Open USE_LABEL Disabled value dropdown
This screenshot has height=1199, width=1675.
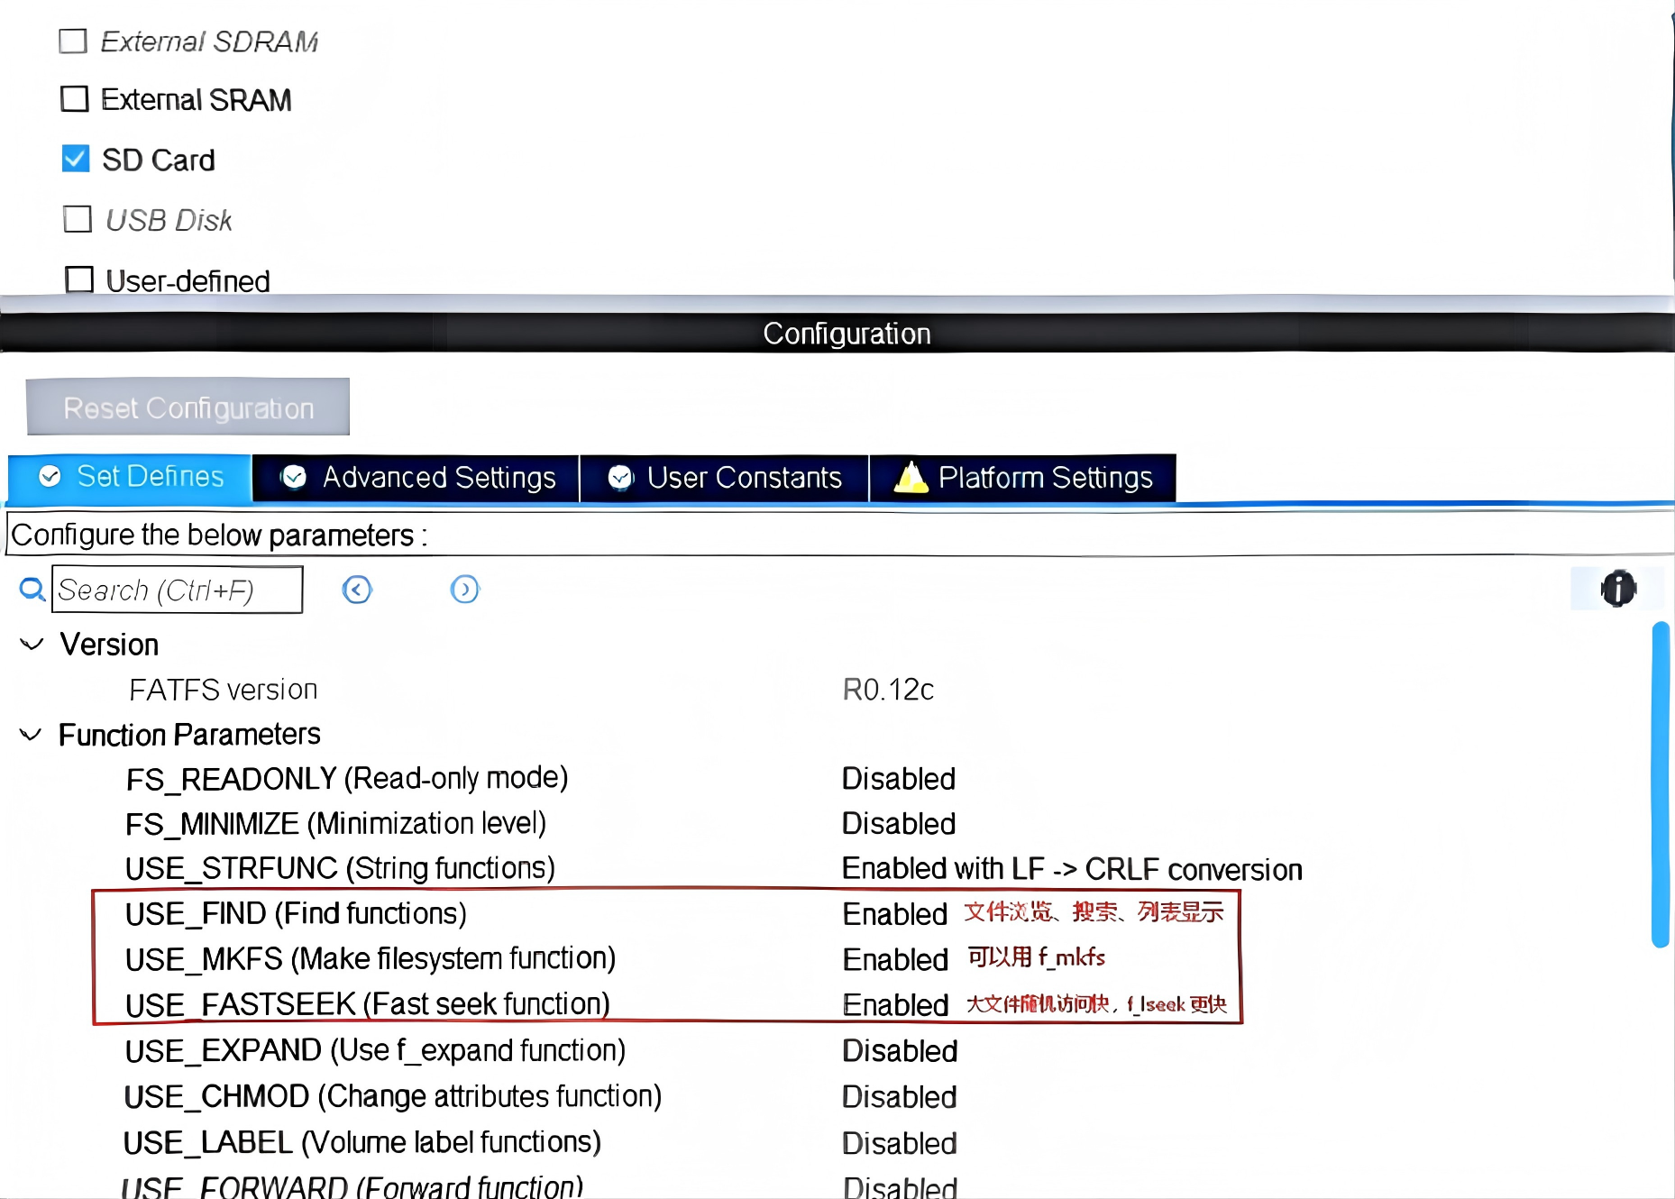click(x=900, y=1143)
